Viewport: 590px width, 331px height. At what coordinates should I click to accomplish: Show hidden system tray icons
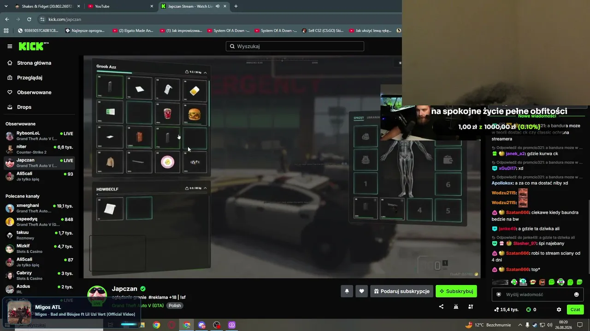point(521,325)
